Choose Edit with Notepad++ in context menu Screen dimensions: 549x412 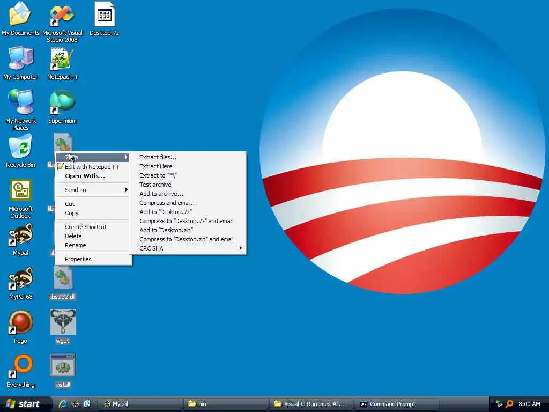[93, 167]
